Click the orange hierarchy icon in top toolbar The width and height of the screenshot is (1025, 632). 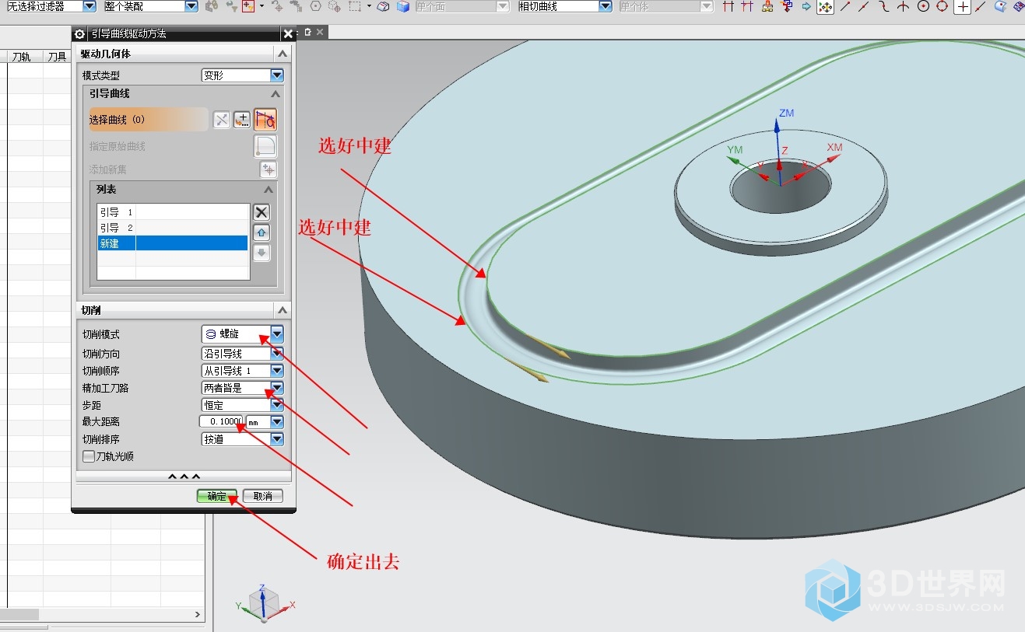pos(767,7)
